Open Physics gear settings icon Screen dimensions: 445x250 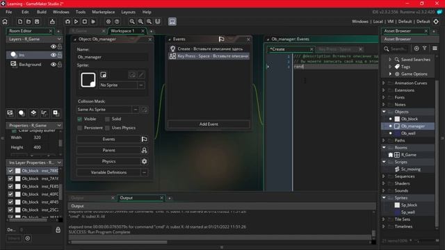(144, 161)
